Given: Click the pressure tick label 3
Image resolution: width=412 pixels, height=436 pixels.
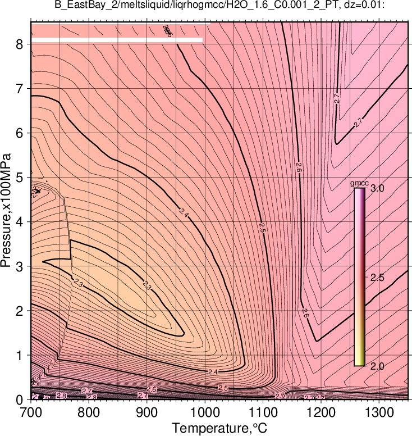Looking at the screenshot, I should (20, 267).
